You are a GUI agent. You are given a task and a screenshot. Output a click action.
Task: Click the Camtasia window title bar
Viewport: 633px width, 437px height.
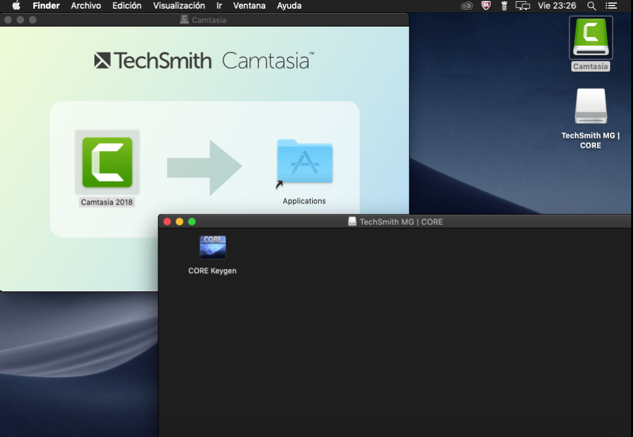point(204,20)
